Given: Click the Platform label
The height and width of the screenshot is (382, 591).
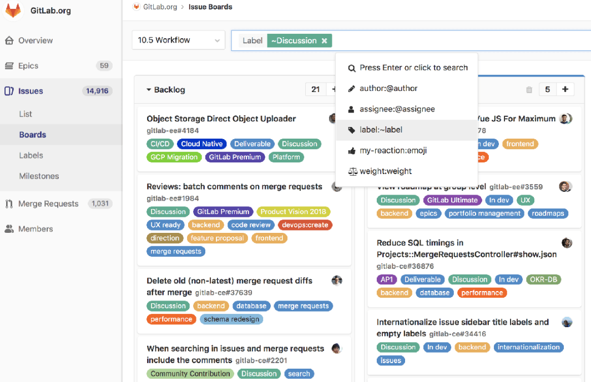Looking at the screenshot, I should pos(286,157).
